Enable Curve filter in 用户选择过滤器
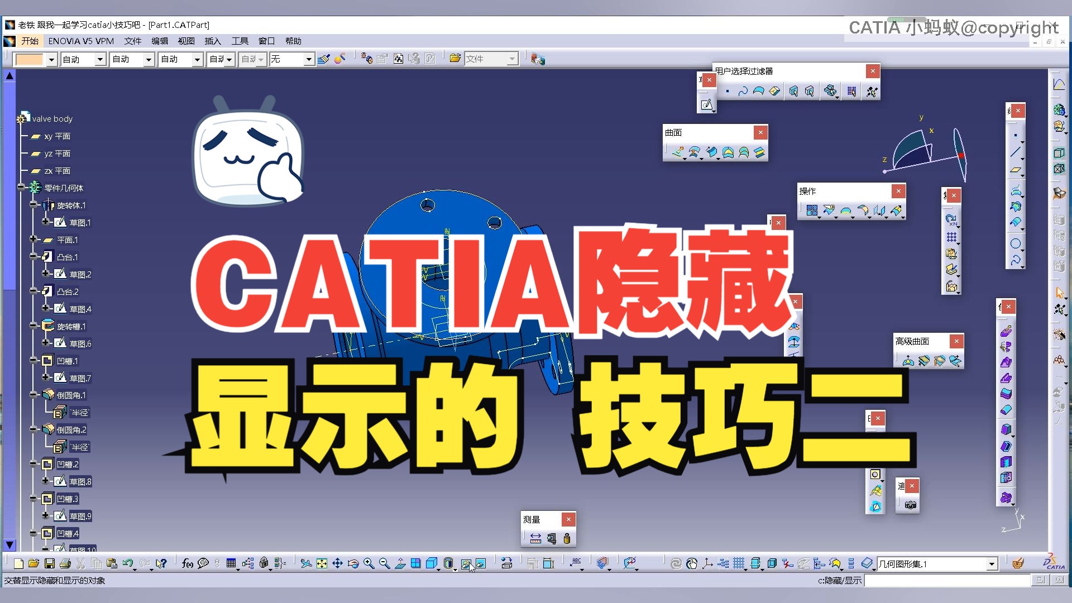1072x603 pixels. pyautogui.click(x=743, y=91)
